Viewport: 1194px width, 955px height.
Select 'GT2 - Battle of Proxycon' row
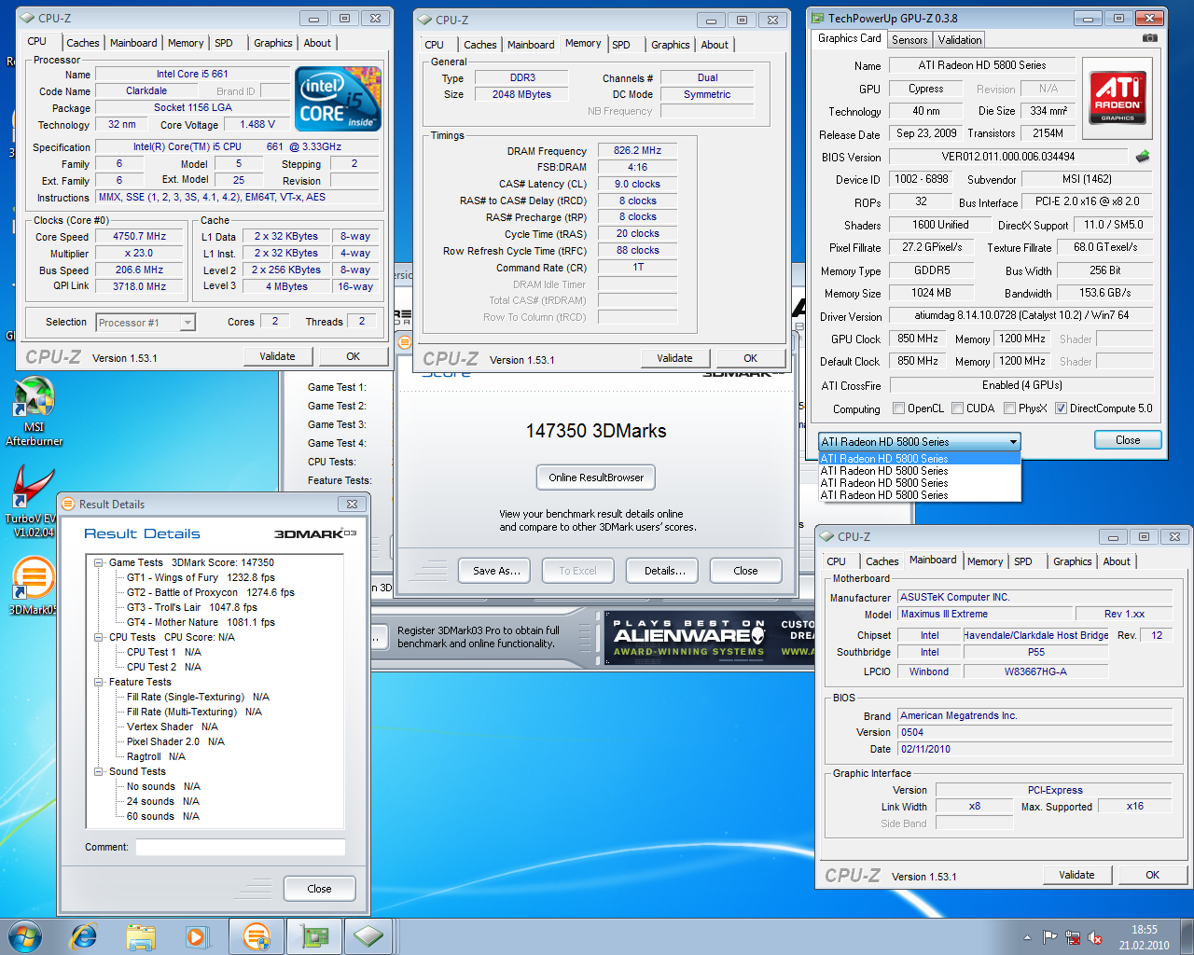click(210, 592)
